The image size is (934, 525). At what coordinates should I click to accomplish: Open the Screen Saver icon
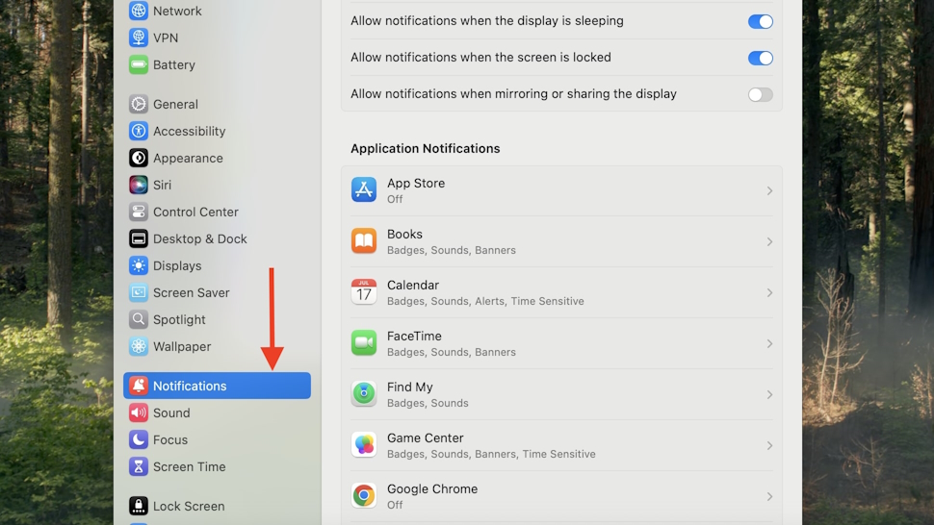(x=139, y=292)
